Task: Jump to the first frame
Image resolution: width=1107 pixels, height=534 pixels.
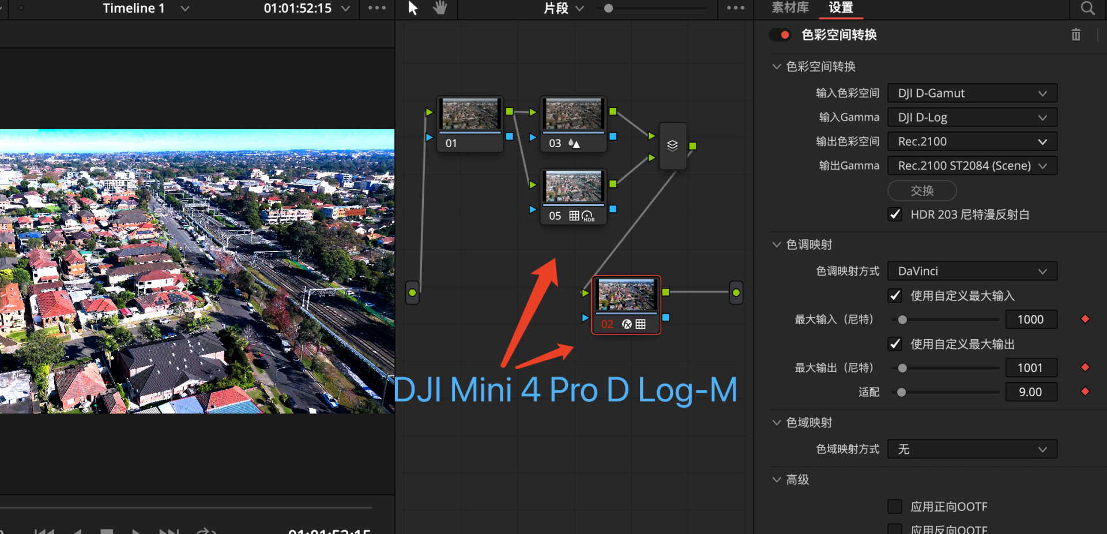Action: (44, 531)
